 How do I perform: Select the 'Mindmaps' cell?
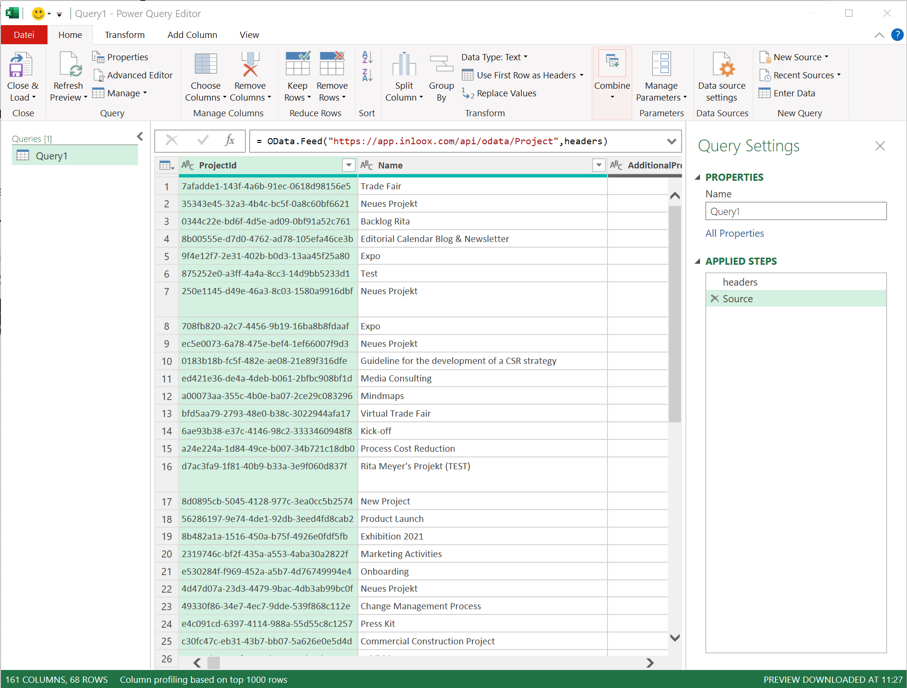click(x=482, y=396)
